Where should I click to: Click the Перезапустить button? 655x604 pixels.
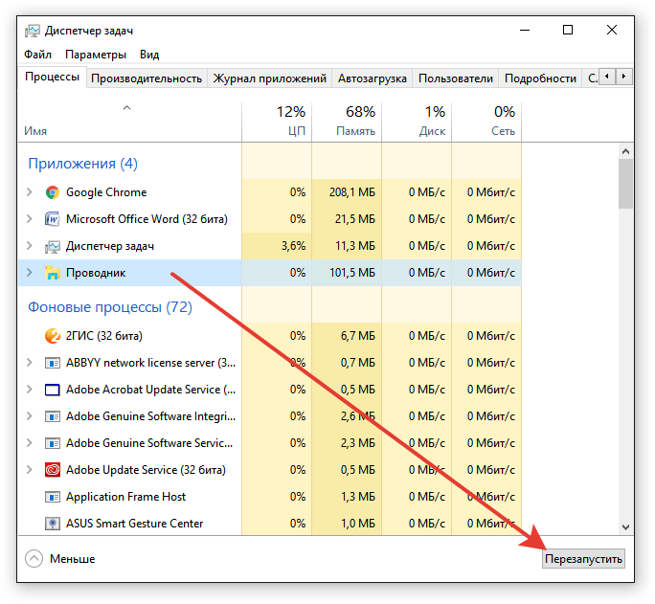[583, 559]
